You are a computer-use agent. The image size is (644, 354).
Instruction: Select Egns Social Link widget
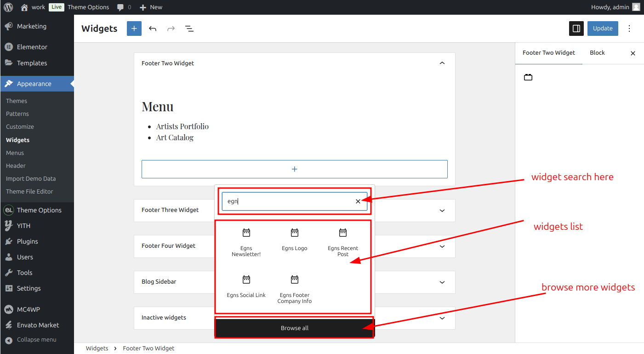pyautogui.click(x=246, y=287)
